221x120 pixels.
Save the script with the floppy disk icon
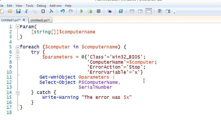pyautogui.click(x=18, y=11)
